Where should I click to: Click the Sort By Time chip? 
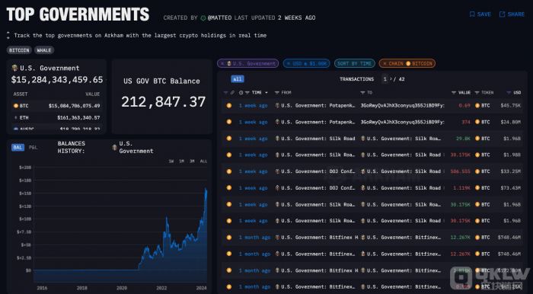(x=355, y=63)
